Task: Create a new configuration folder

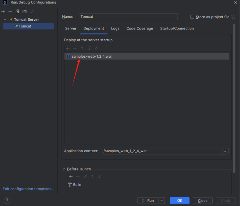Action: 25,11
